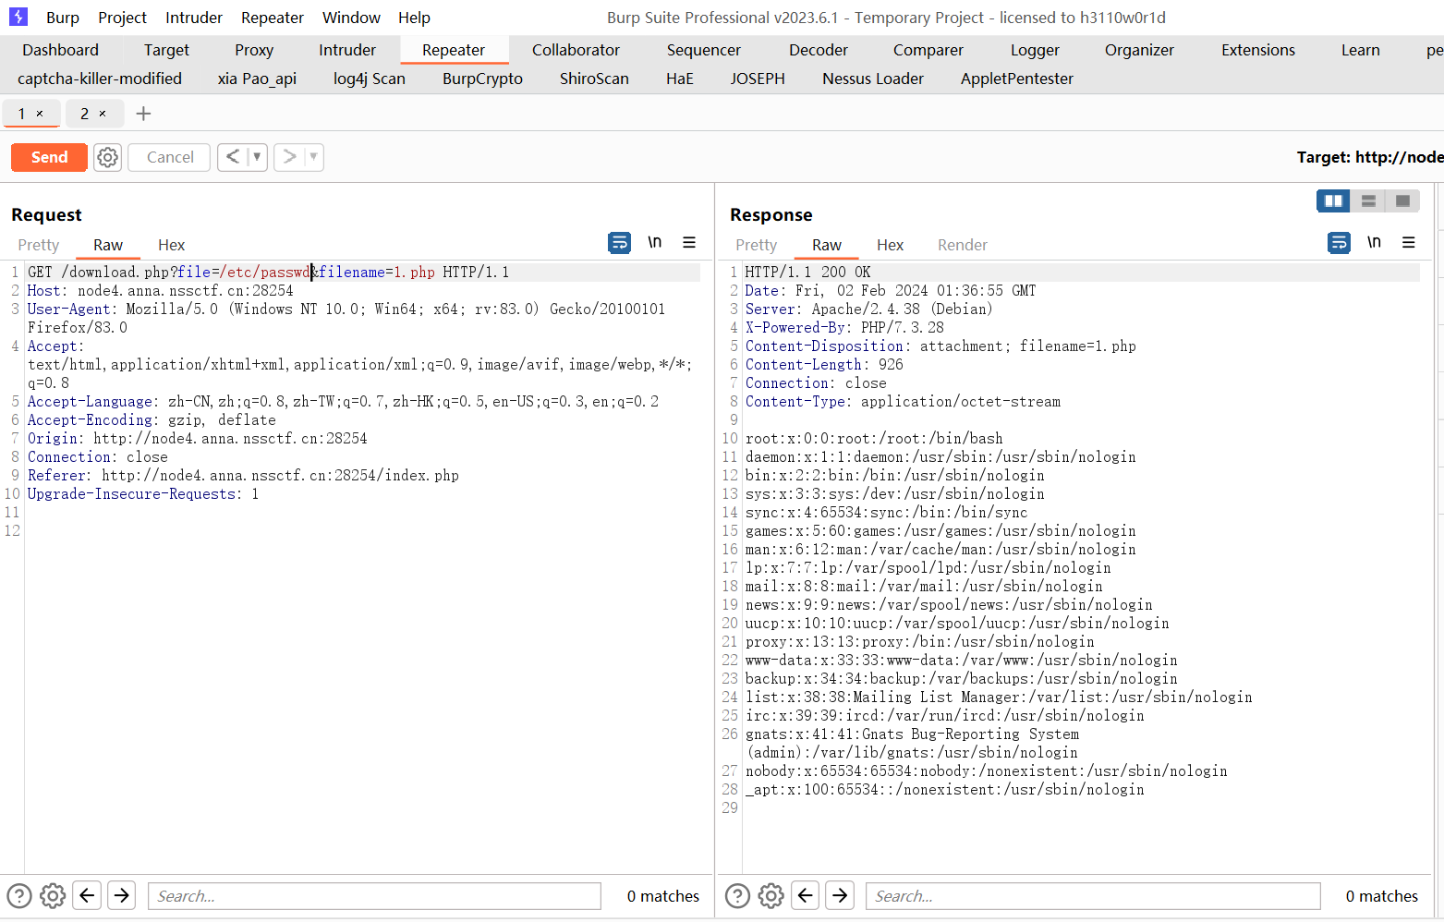
Task: Switch to the Extensions tab
Action: pyautogui.click(x=1258, y=50)
